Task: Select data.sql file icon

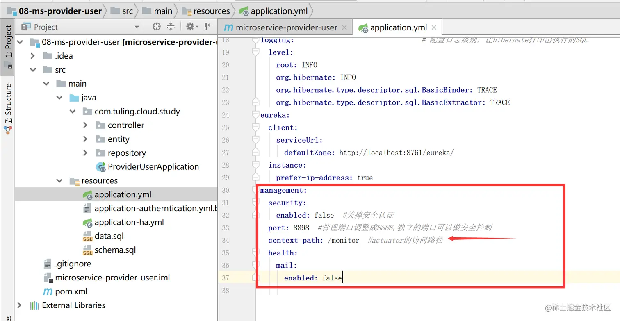Action: tap(87, 237)
